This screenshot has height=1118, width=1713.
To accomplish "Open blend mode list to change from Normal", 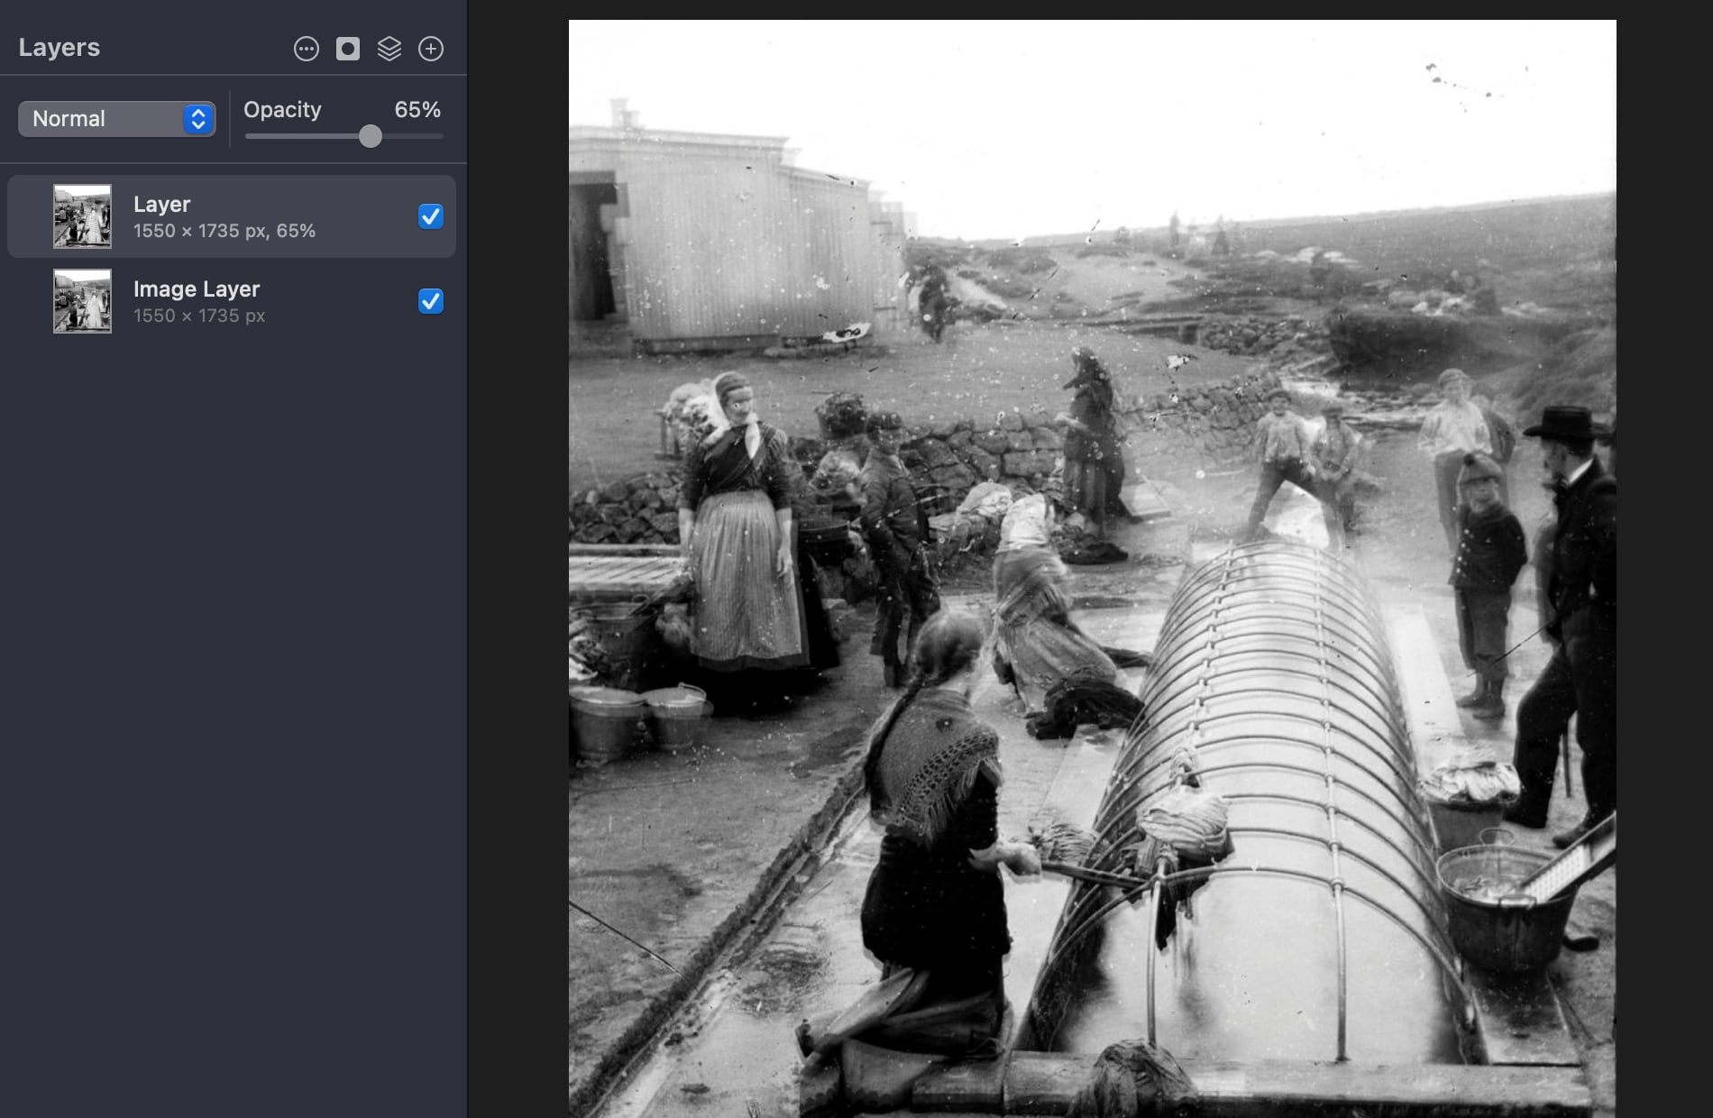I will [115, 118].
